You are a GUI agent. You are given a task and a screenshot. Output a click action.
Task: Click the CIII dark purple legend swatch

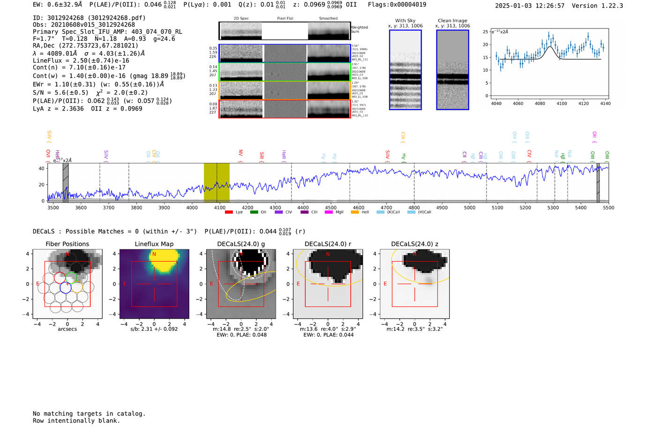click(x=305, y=212)
